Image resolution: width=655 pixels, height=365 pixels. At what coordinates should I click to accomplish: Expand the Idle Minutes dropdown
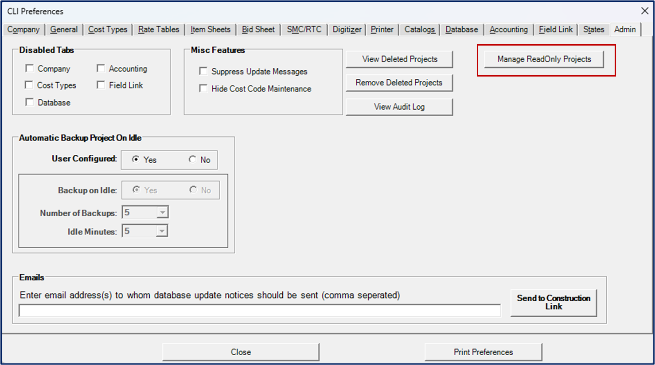163,231
